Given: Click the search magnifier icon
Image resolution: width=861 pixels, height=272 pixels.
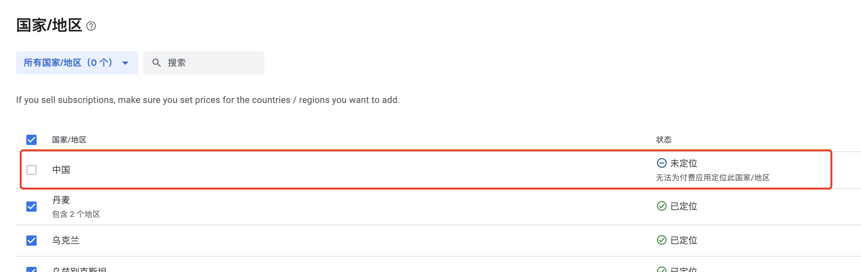Looking at the screenshot, I should pos(156,63).
